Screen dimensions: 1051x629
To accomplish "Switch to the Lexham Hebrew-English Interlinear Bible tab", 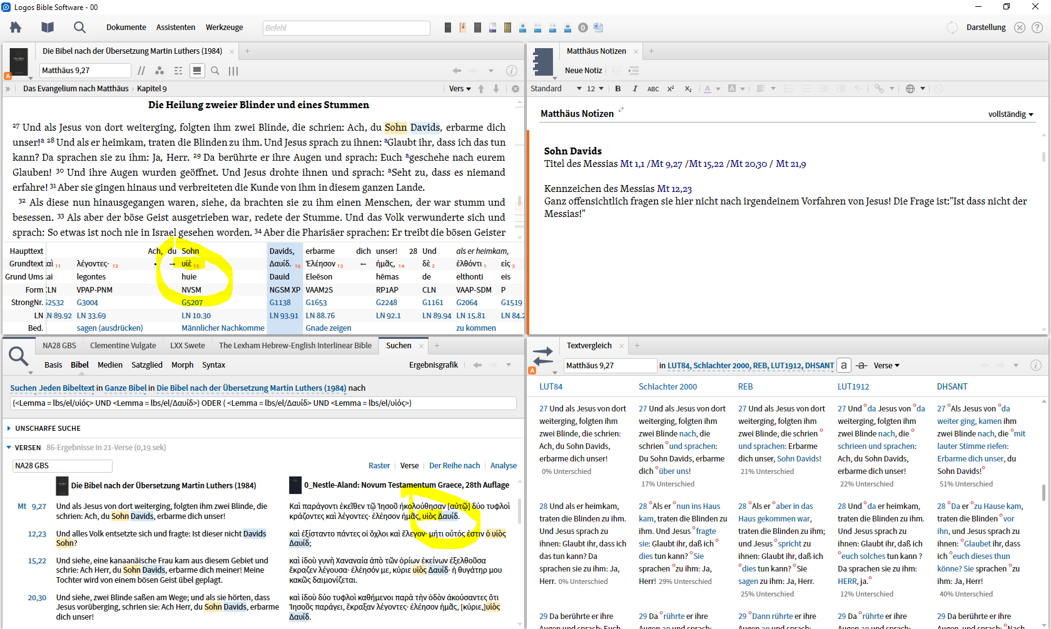I will coord(295,346).
